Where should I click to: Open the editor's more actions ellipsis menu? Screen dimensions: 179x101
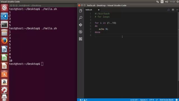177,10
